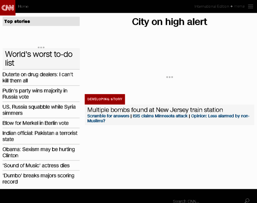The width and height of the screenshot is (257, 203).
Task: Open 'Blow for Merkel in Berlin vote'
Action: tap(36, 123)
